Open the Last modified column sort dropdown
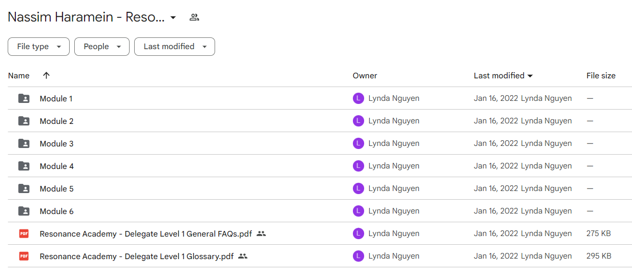The width and height of the screenshot is (632, 275). tap(530, 76)
